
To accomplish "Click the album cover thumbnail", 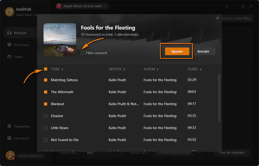I will tap(60, 40).
